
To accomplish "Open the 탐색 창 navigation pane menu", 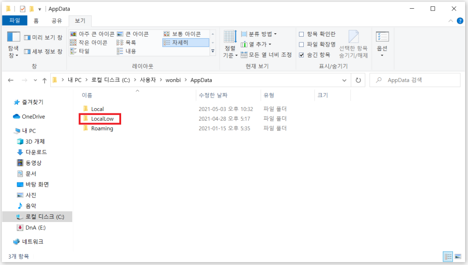I will click(14, 44).
